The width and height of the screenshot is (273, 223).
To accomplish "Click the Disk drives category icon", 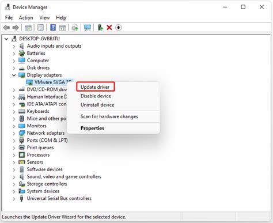I will click(22, 69).
